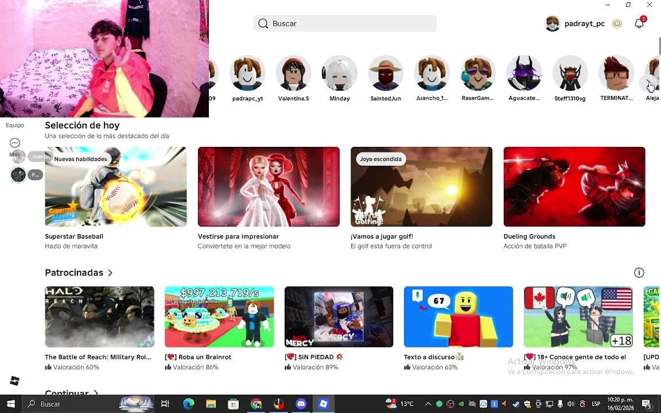This screenshot has width=661, height=413.
Task: Open the Windows Start menu
Action: [x=11, y=404]
